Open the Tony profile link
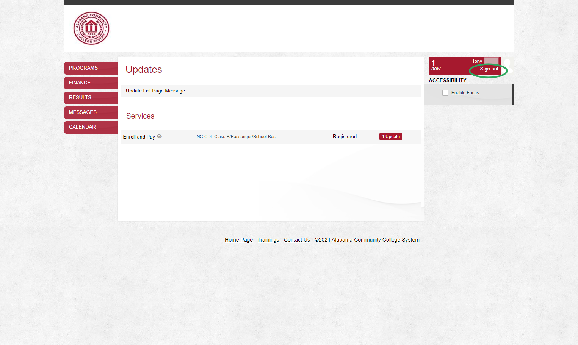The width and height of the screenshot is (578, 345). [477, 61]
